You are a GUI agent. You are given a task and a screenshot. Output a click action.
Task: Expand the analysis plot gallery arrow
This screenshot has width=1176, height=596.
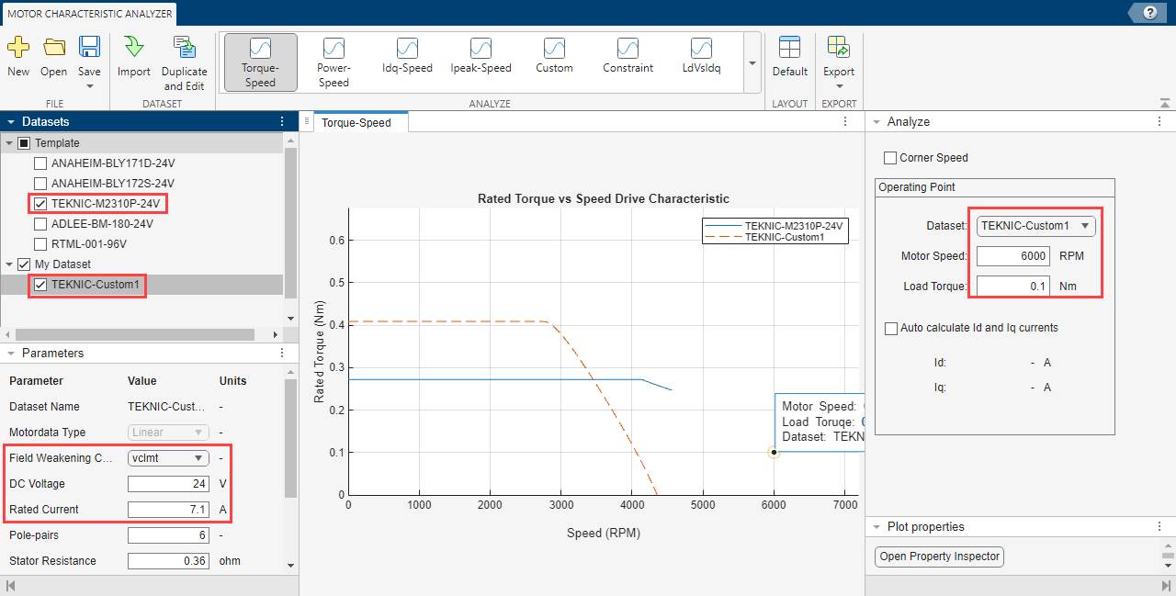[x=752, y=63]
